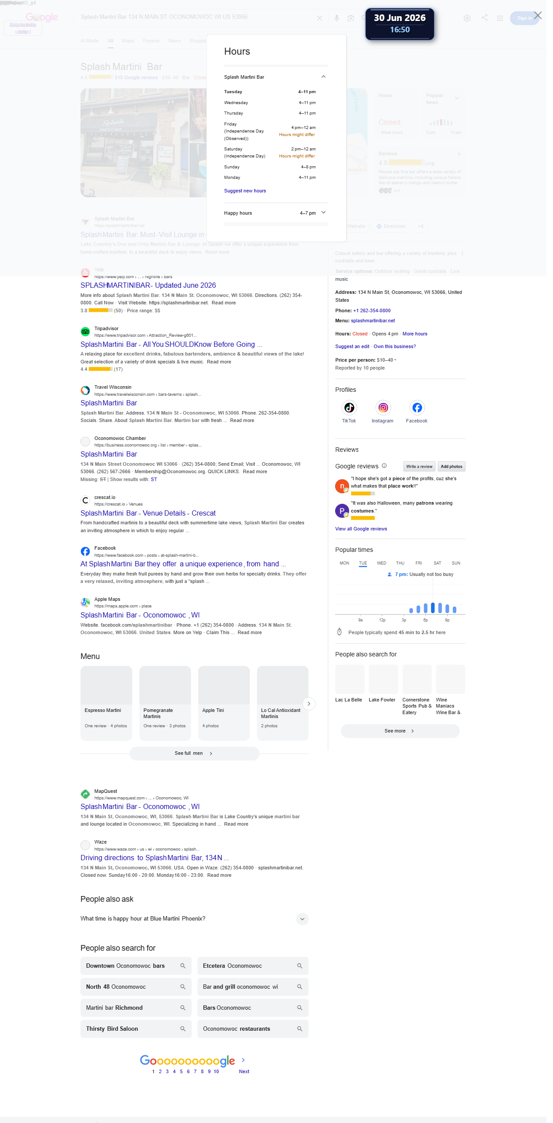Select WED in Popular times

(381, 563)
